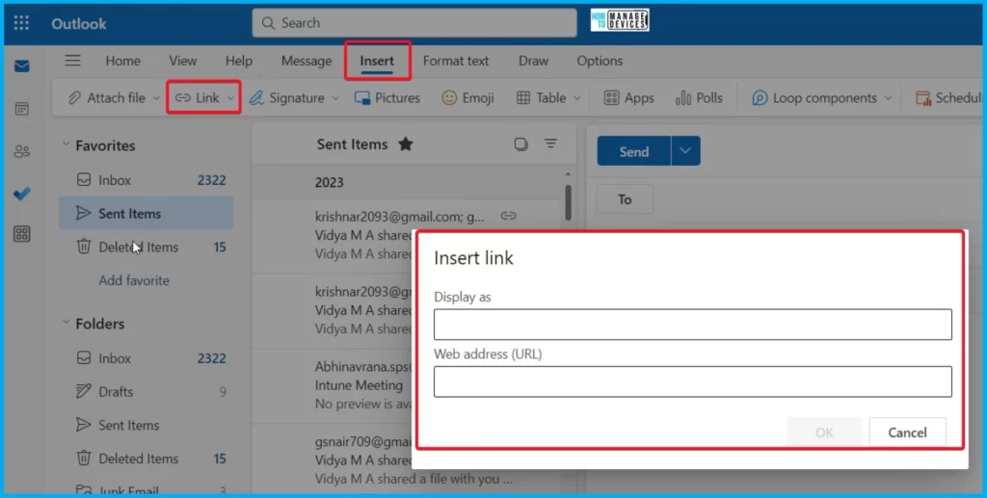This screenshot has width=987, height=498.
Task: Switch to the View tab
Action: click(182, 61)
